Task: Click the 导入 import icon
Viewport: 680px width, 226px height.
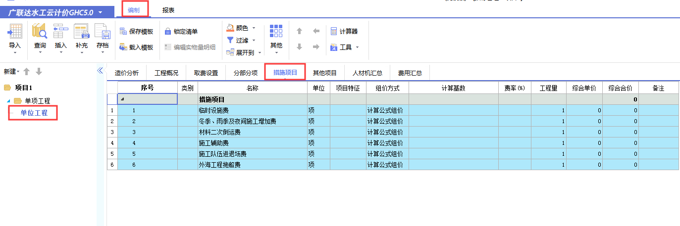Action: click(15, 32)
